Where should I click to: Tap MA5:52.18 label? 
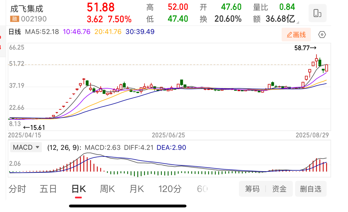click(42, 32)
